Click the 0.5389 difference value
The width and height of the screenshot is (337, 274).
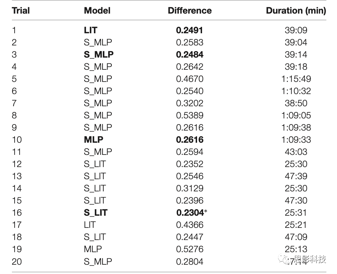pyautogui.click(x=190, y=116)
